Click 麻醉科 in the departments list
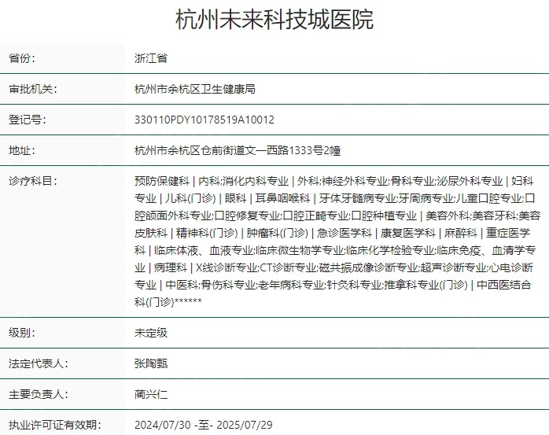549x435 pixels. [461, 233]
